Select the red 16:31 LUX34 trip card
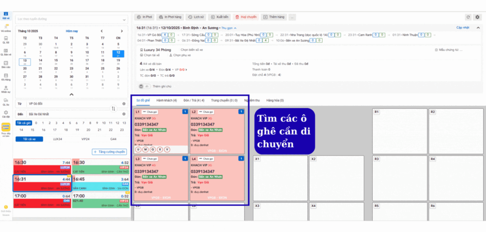 pos(42,182)
